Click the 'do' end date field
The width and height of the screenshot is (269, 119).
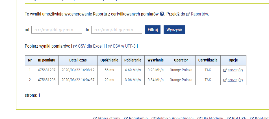pos(116,30)
